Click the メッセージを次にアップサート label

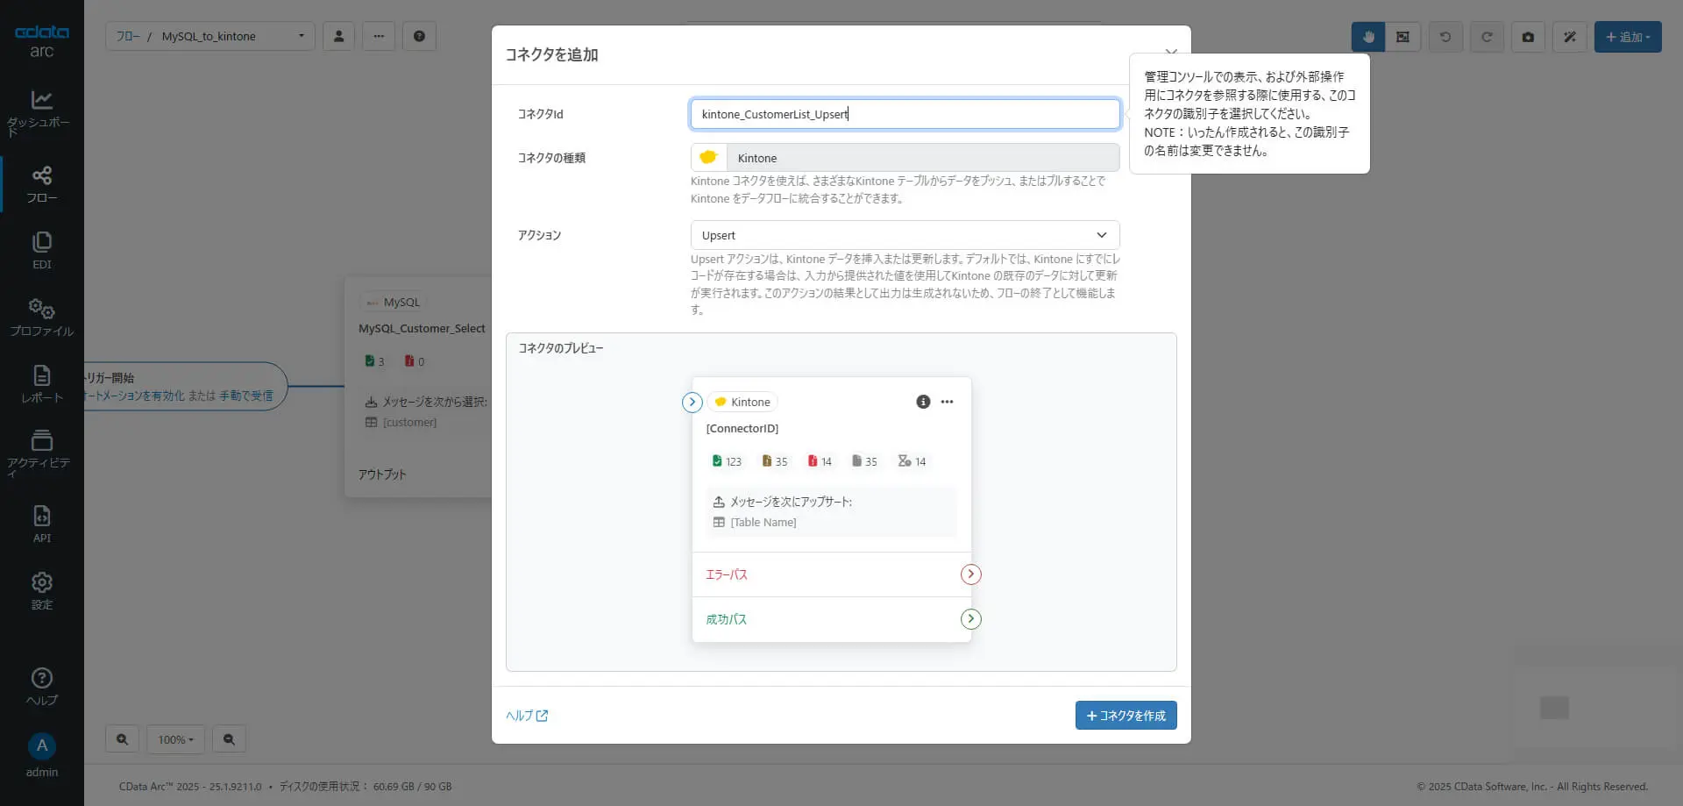click(791, 502)
